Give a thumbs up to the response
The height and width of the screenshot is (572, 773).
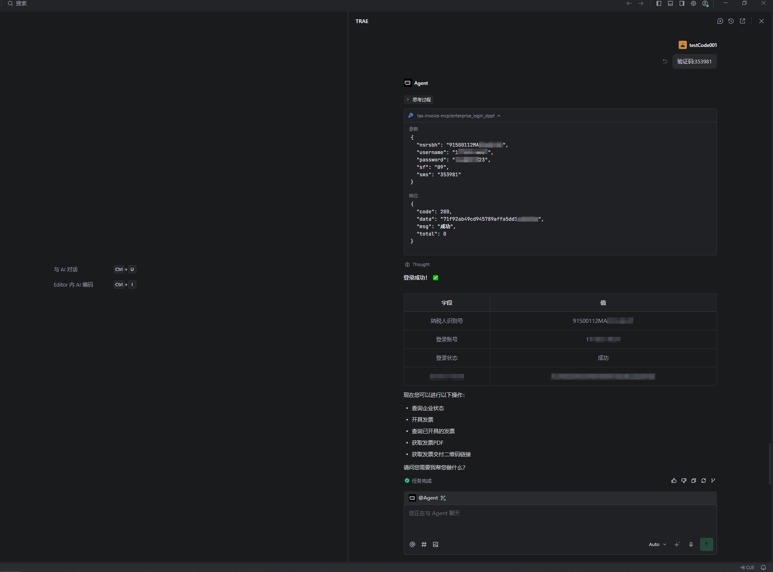click(x=674, y=481)
